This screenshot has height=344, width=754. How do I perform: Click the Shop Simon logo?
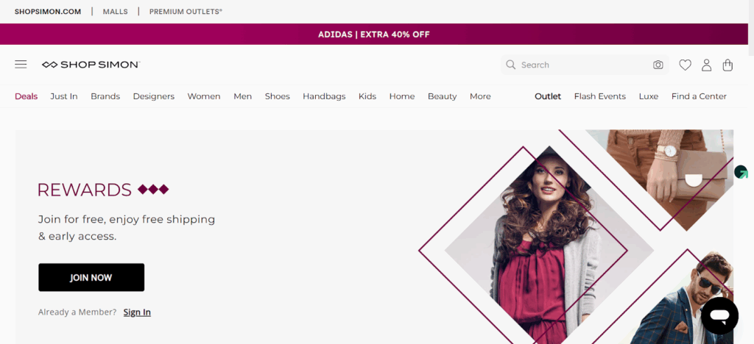pyautogui.click(x=91, y=65)
